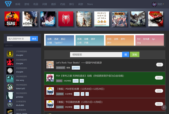Click the guide tag on the green post
Image resolution: width=169 pixels, height=114 pixels.
(x=75, y=81)
